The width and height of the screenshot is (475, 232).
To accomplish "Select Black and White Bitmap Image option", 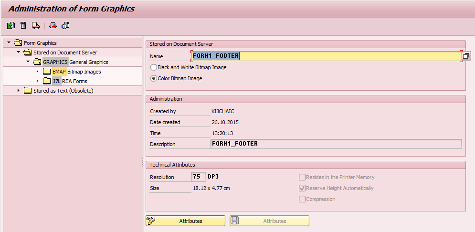I will click(x=154, y=67).
